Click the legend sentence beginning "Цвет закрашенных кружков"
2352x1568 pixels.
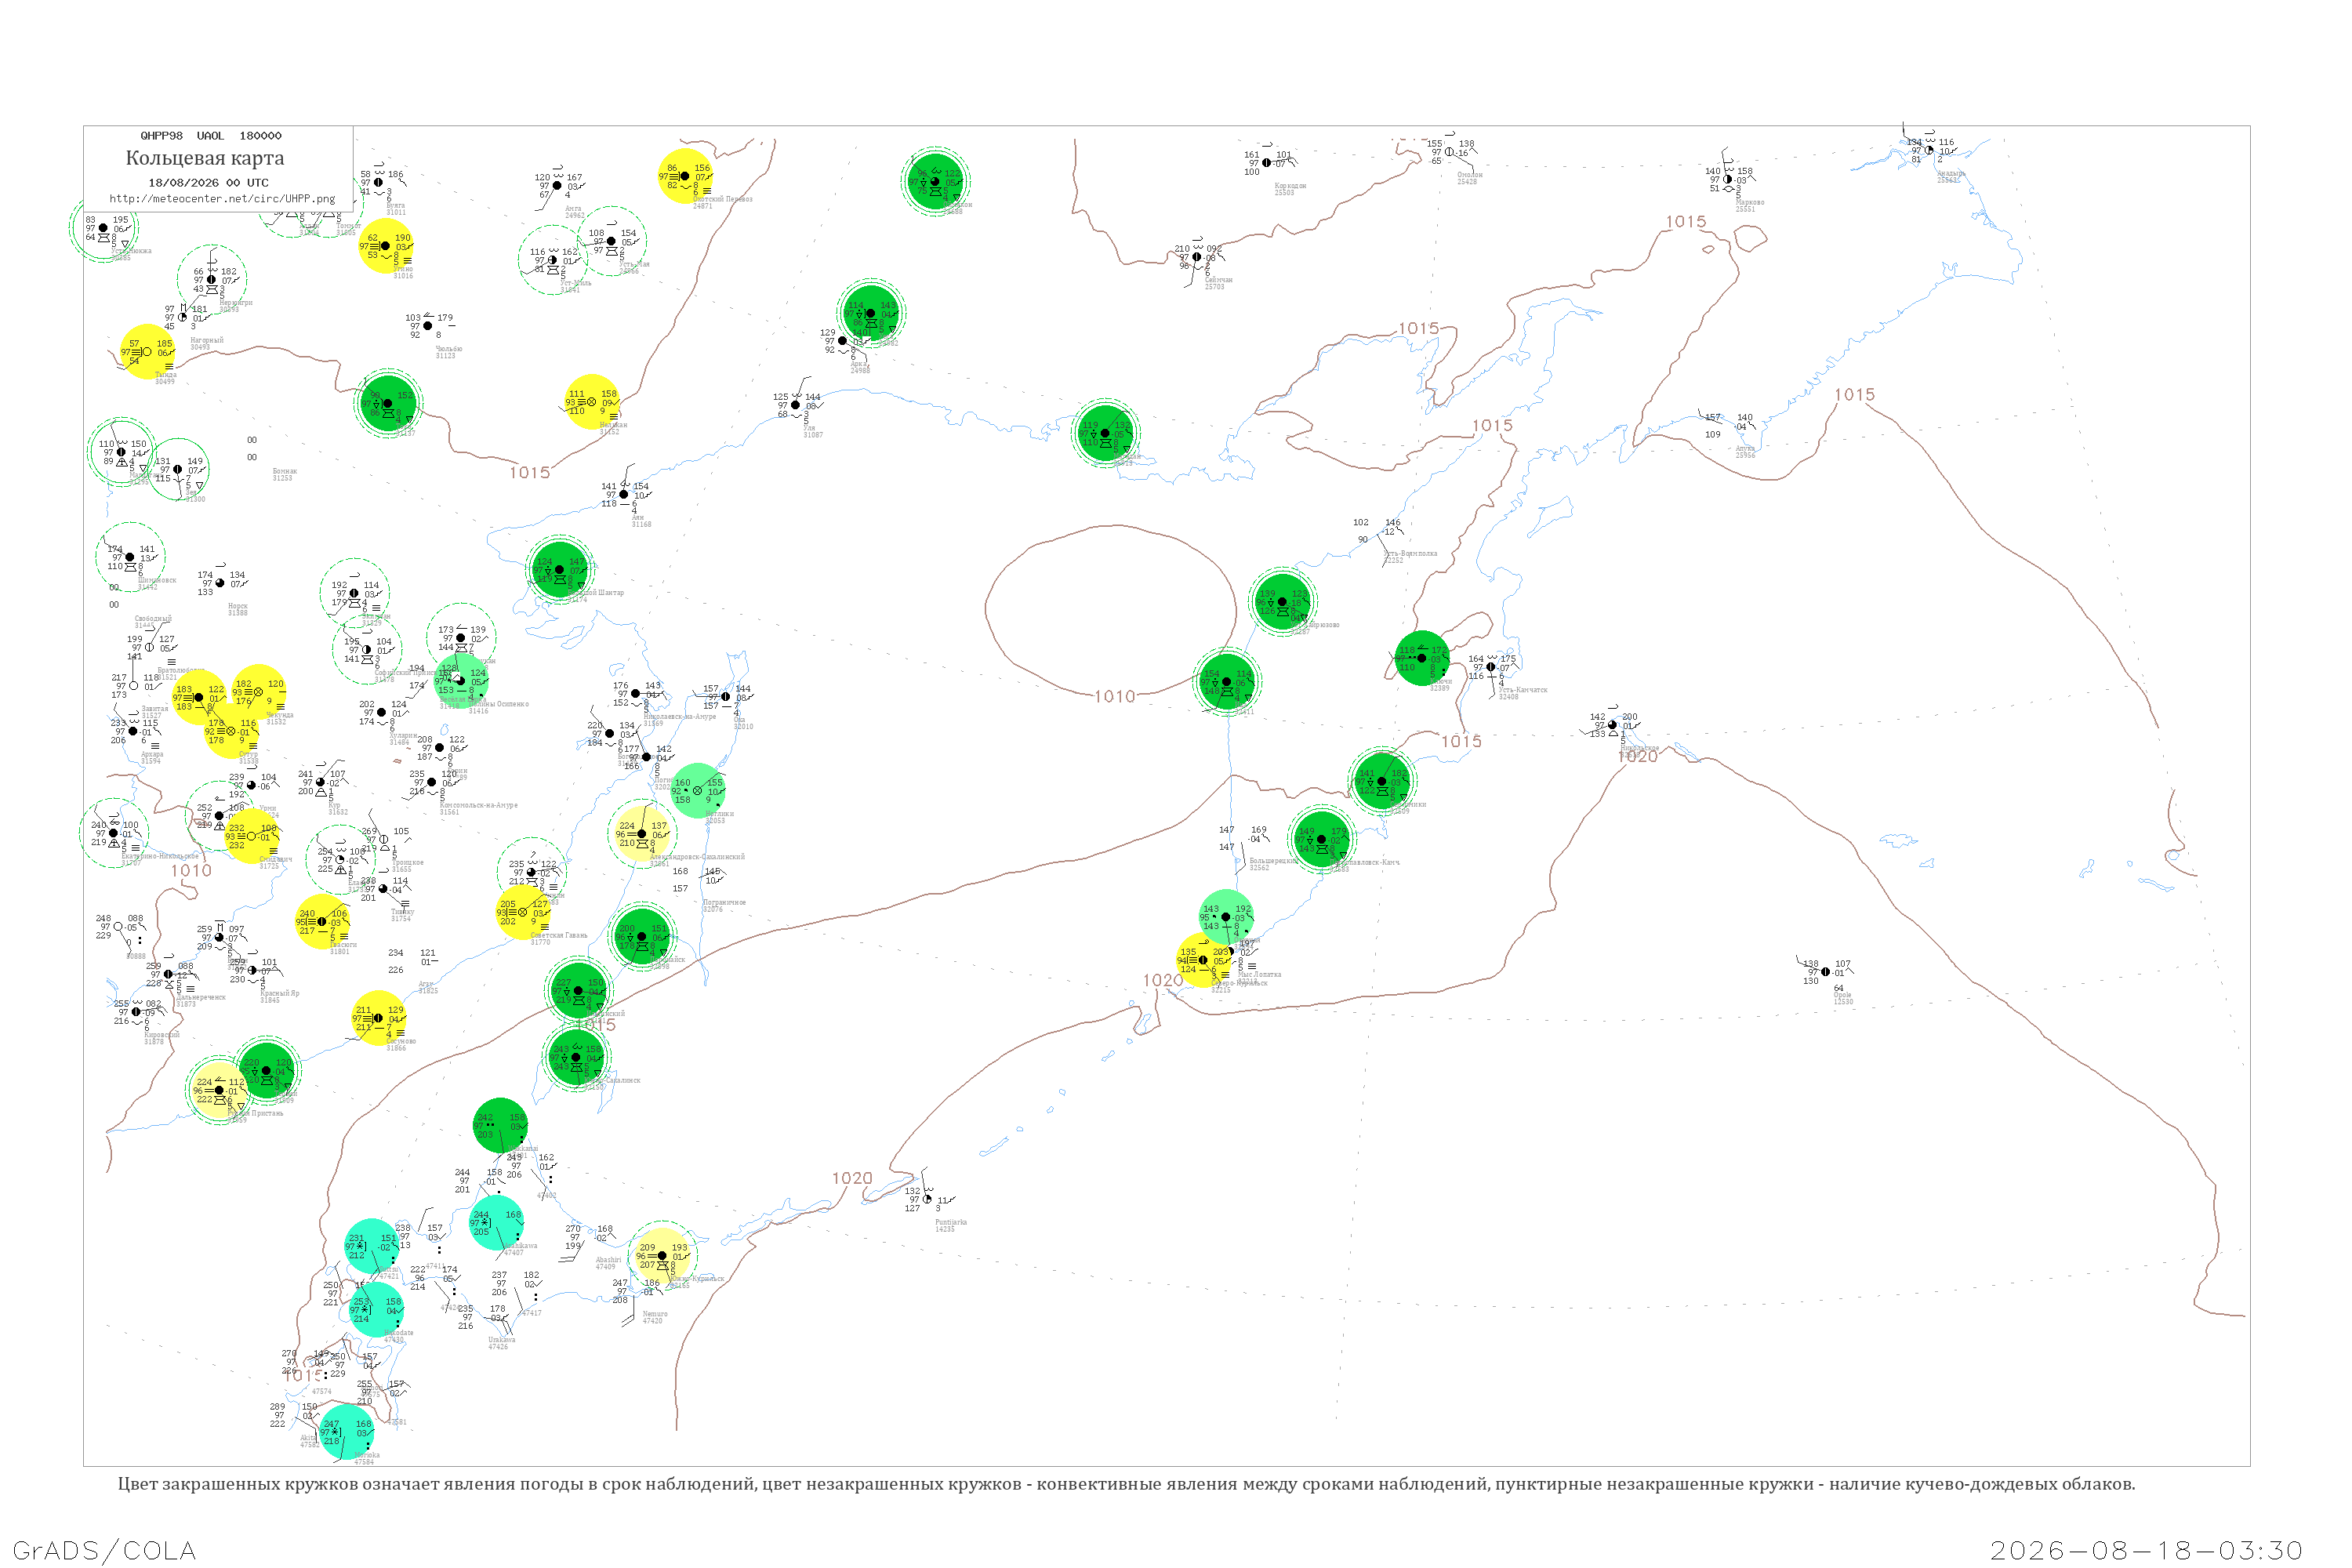click(1126, 1484)
